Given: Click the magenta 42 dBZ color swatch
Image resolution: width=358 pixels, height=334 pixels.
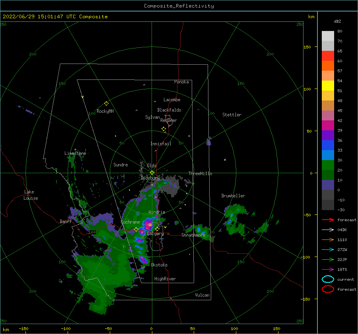Looking at the screenshot, I should [328, 125].
